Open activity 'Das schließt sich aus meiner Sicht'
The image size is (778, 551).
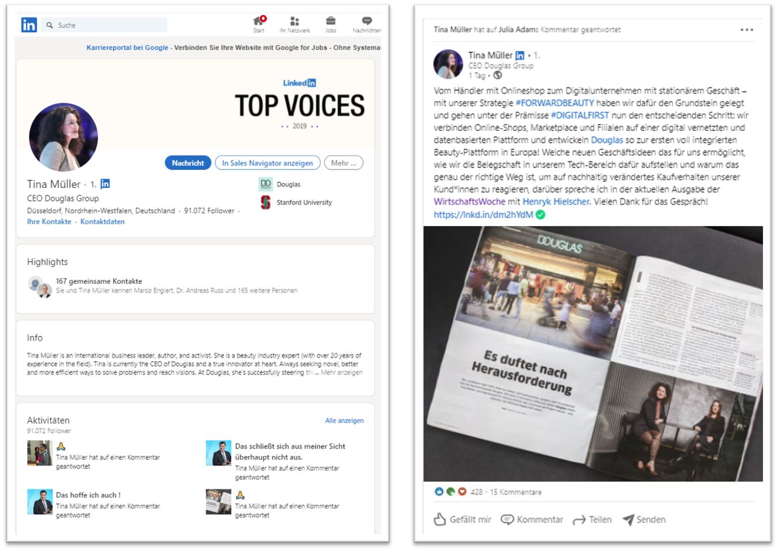pyautogui.click(x=290, y=451)
